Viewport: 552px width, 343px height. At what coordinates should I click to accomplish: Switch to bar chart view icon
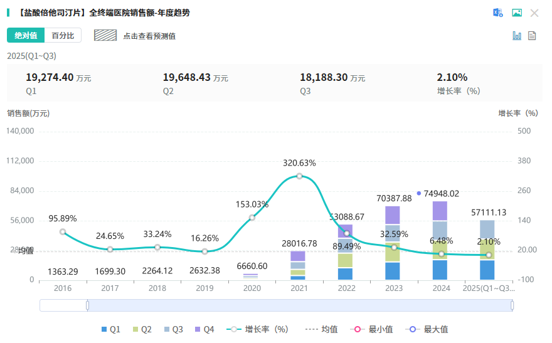click(517, 36)
